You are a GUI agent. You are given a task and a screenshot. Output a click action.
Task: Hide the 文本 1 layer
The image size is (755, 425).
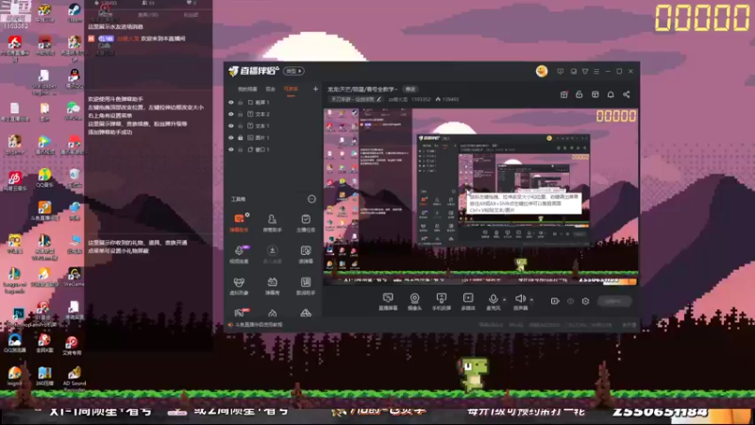pos(231,126)
